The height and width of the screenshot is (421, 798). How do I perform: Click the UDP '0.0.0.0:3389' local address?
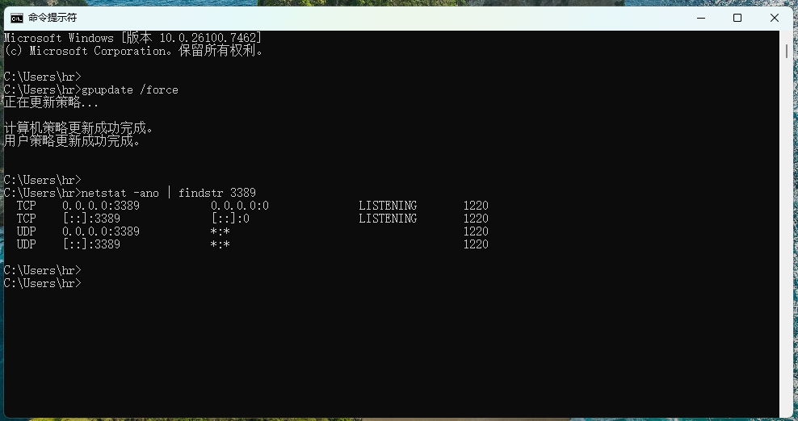pyautogui.click(x=101, y=231)
